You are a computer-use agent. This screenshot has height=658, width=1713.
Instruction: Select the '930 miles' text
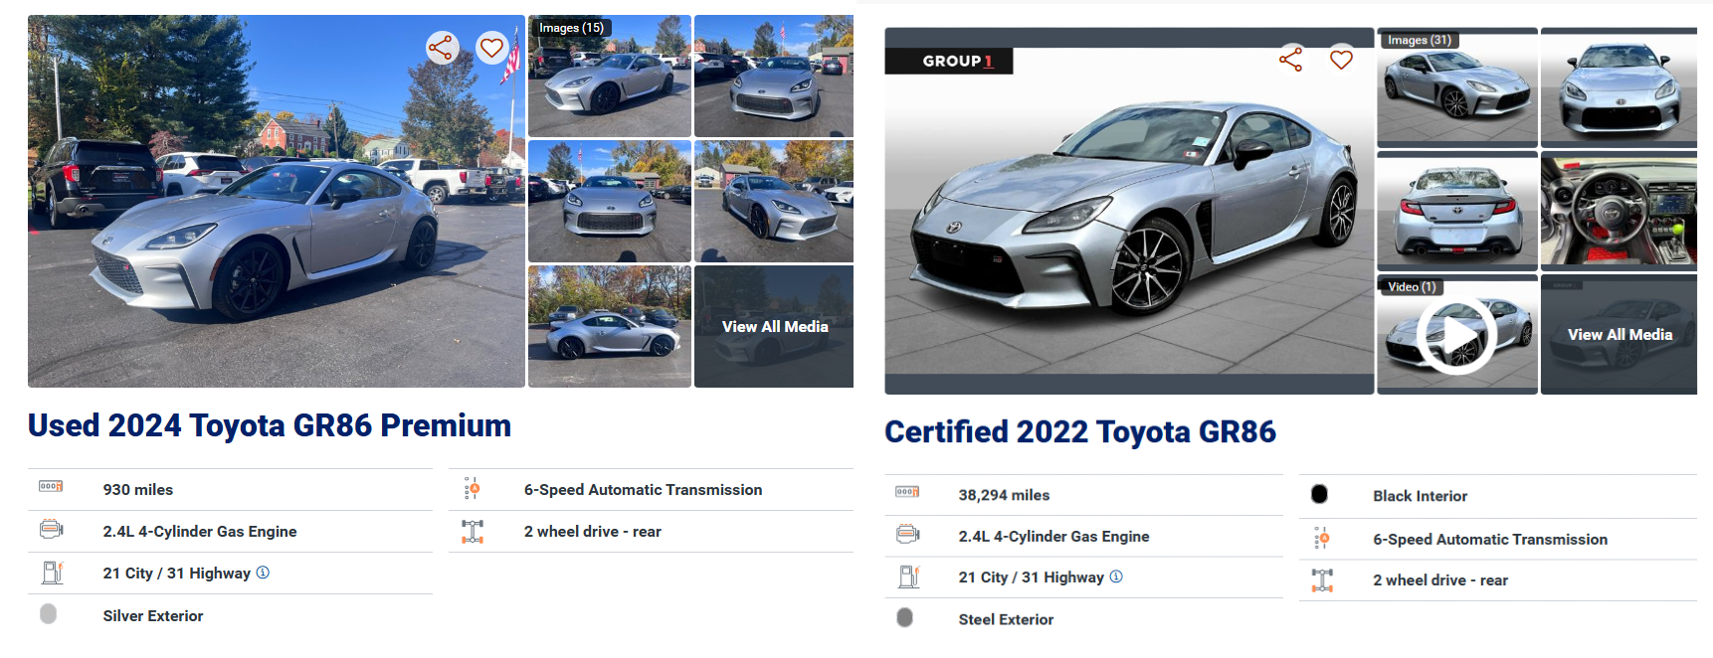coord(138,489)
